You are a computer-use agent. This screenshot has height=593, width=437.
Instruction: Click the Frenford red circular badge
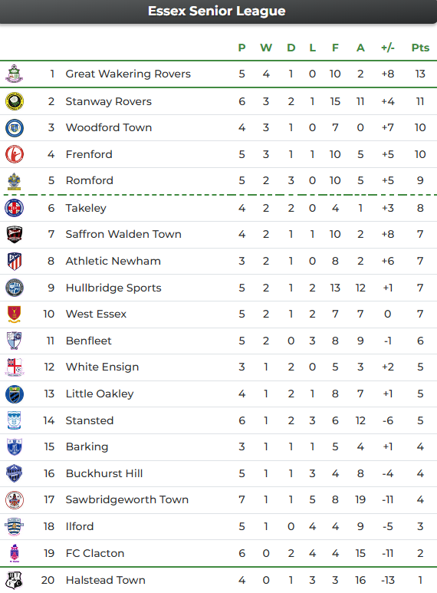(15, 154)
